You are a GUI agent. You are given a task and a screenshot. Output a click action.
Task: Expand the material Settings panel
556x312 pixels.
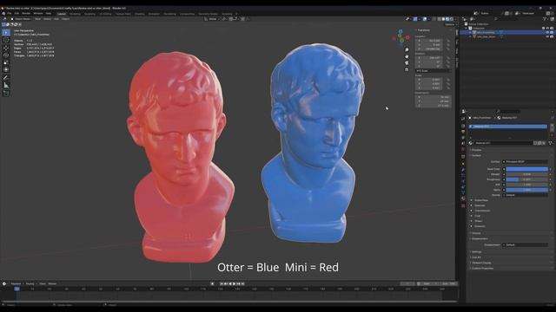pos(476,252)
